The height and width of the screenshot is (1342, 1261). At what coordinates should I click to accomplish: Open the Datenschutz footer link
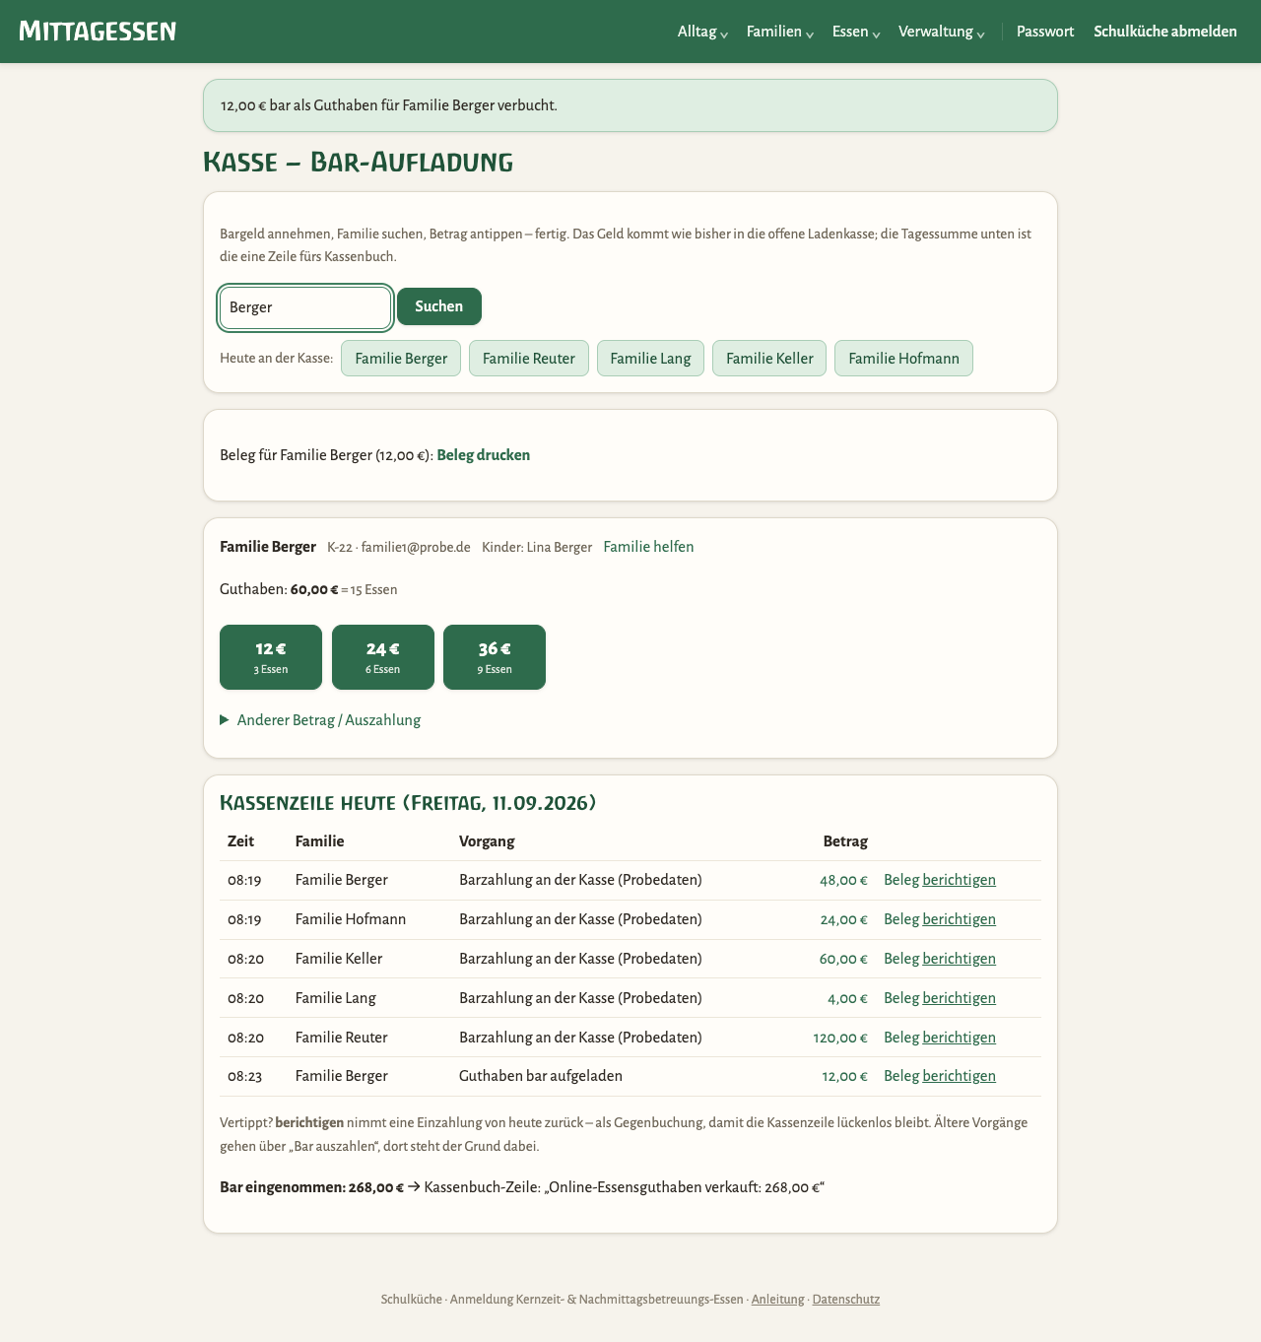pyautogui.click(x=846, y=1300)
